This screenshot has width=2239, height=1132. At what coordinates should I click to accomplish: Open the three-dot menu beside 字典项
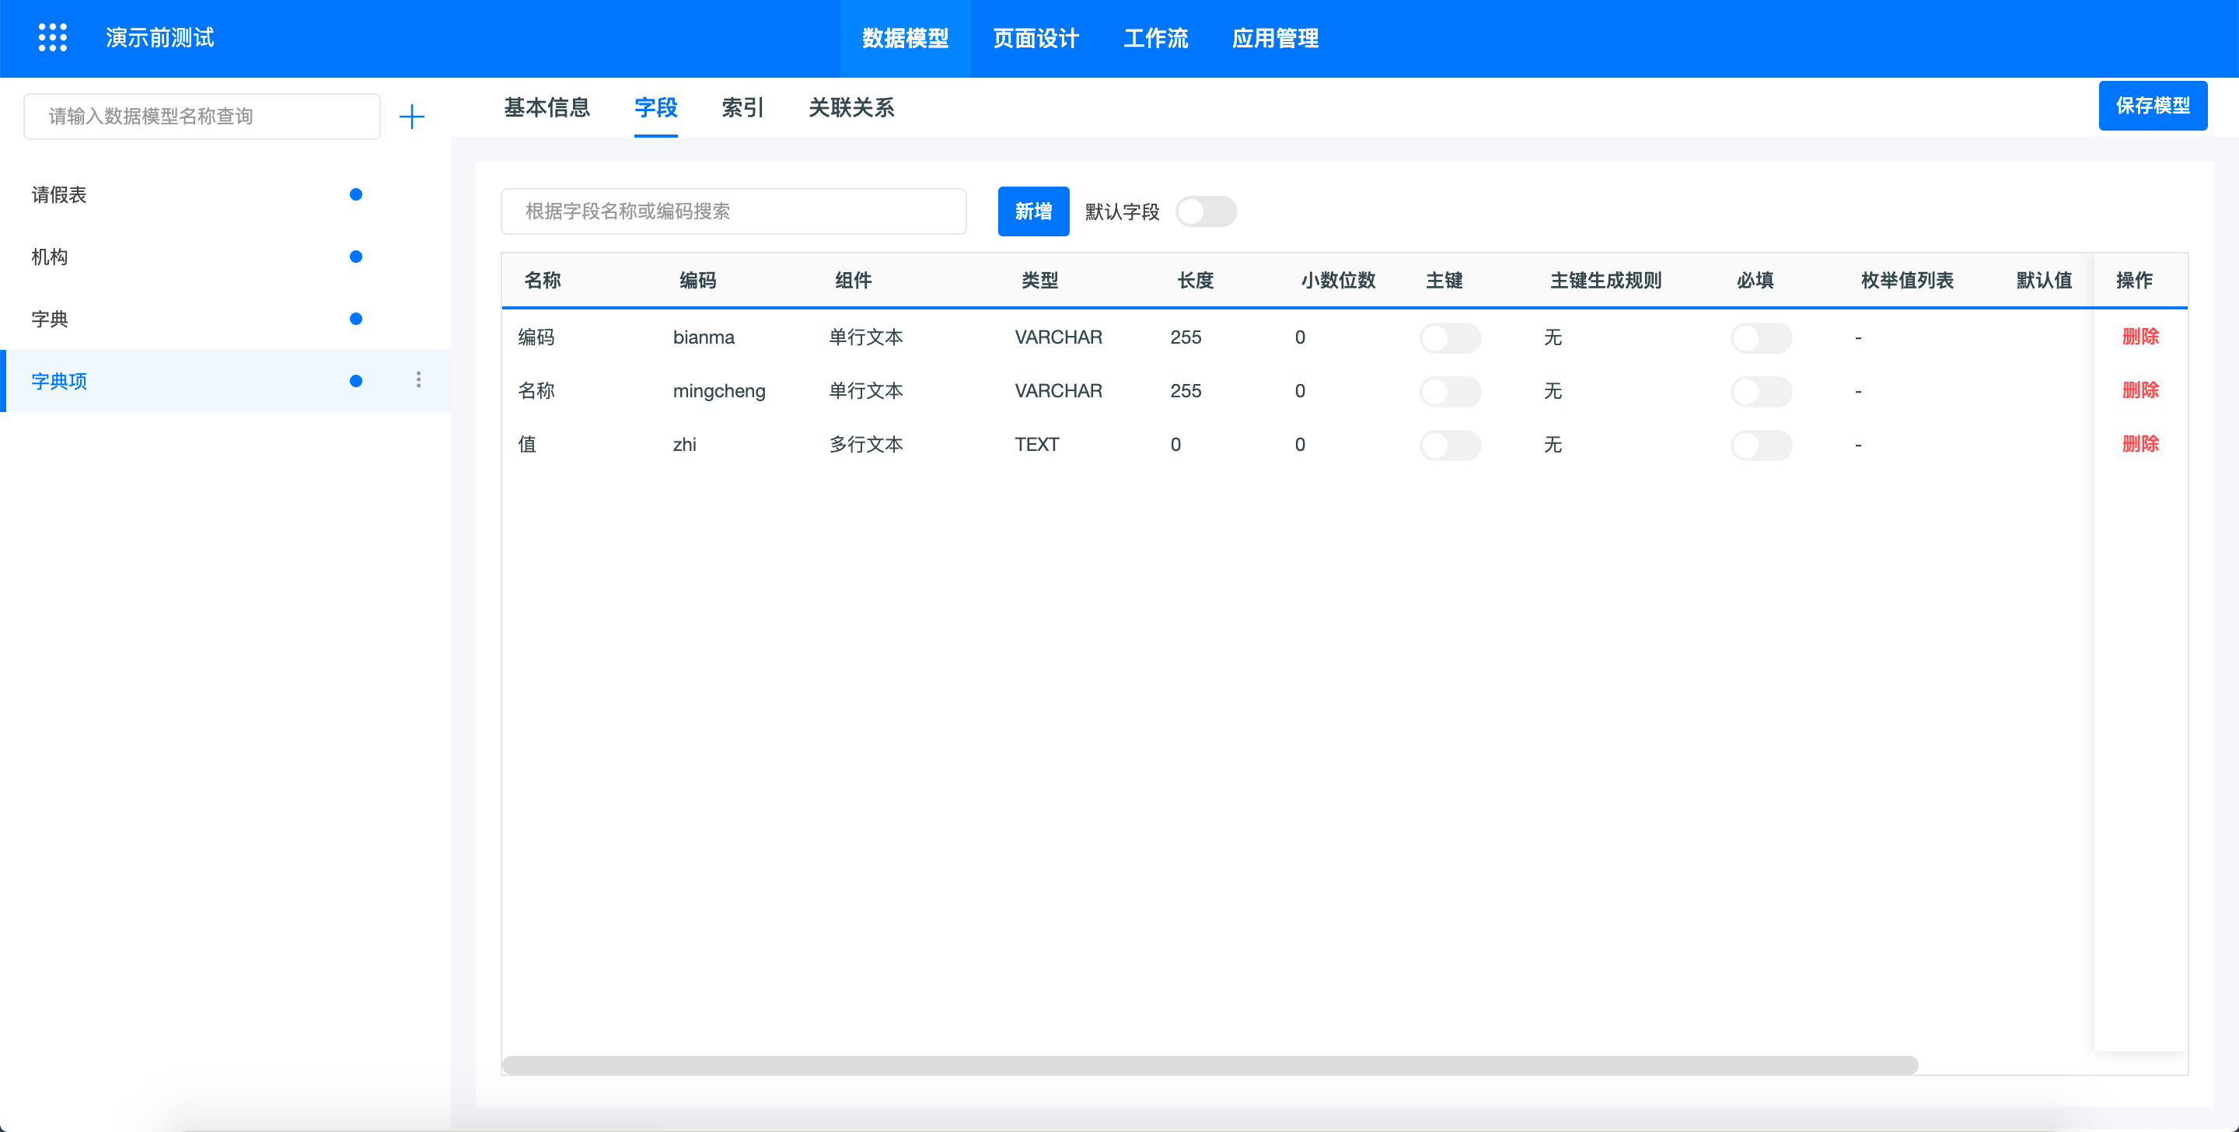418,380
